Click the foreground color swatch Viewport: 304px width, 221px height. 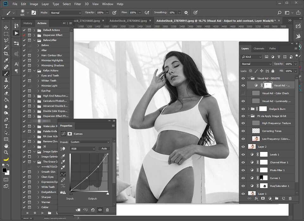tap(5, 170)
